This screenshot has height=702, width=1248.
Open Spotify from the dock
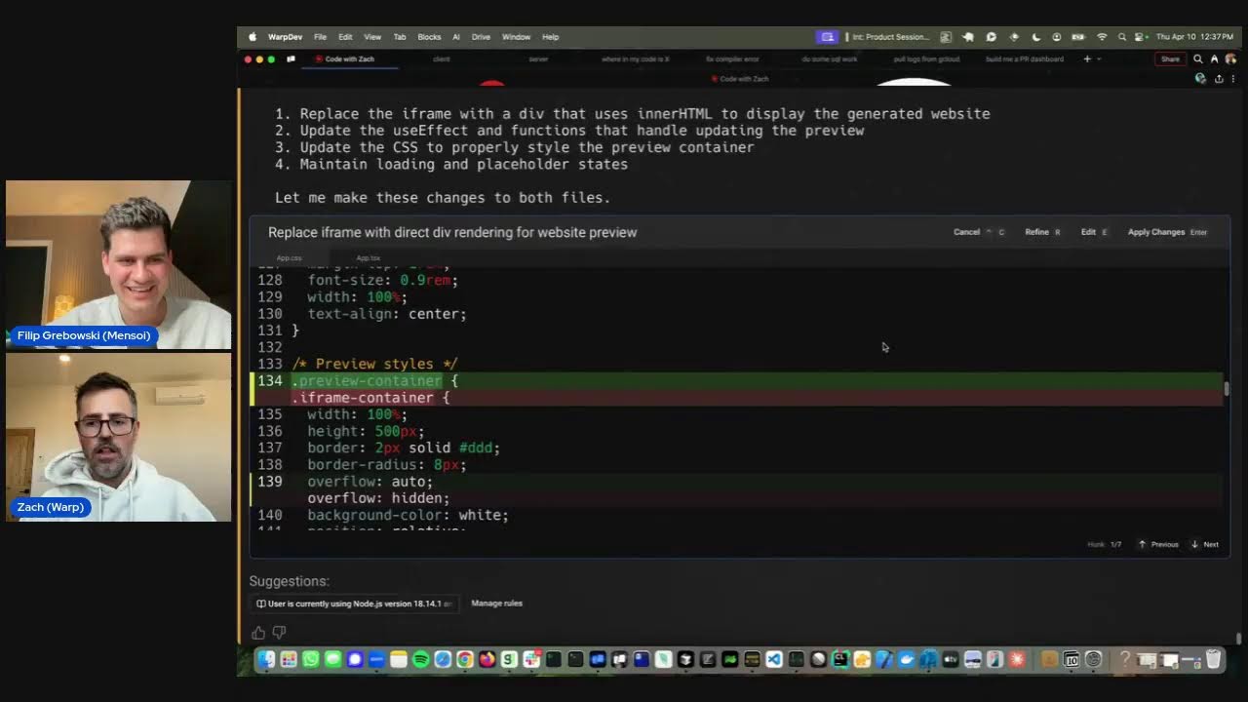420,660
